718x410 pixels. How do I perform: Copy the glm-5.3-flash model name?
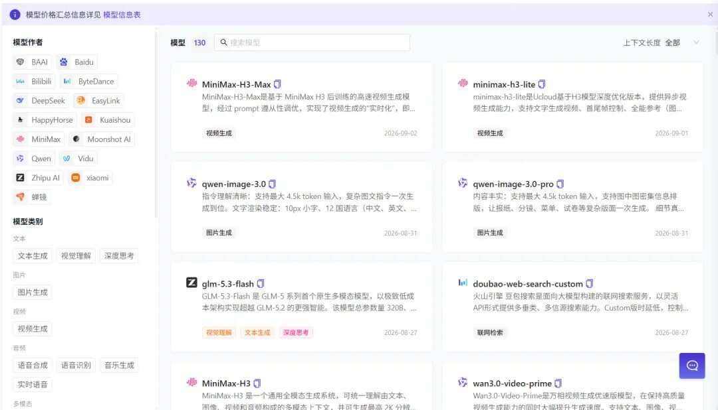click(260, 283)
